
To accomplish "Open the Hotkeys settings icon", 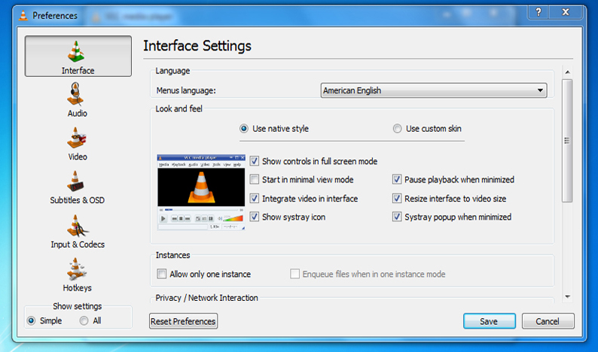I will pos(78,269).
